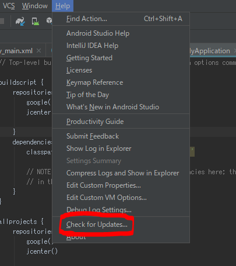Click Sync Project with Gradle Files icon
This screenshot has height=266, width=236.
(20, 21)
